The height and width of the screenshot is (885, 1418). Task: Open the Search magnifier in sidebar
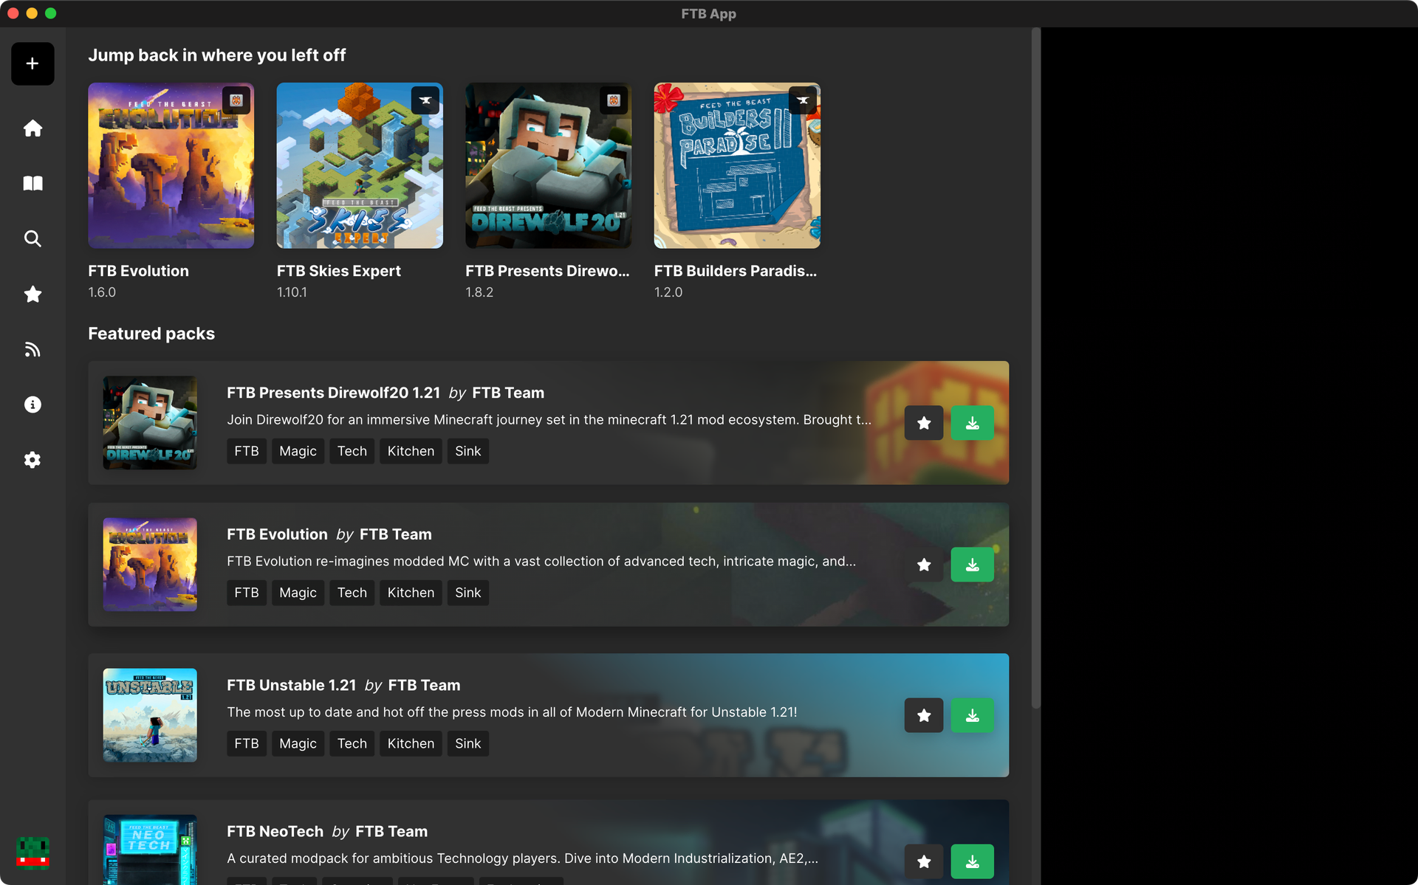(x=32, y=238)
